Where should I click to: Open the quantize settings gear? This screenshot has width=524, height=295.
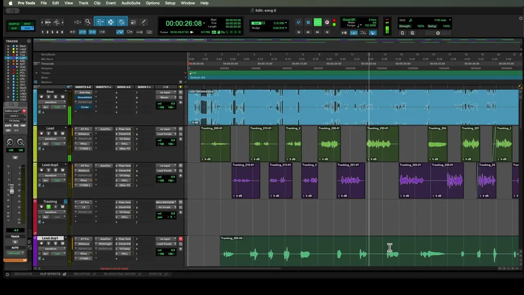(x=438, y=33)
